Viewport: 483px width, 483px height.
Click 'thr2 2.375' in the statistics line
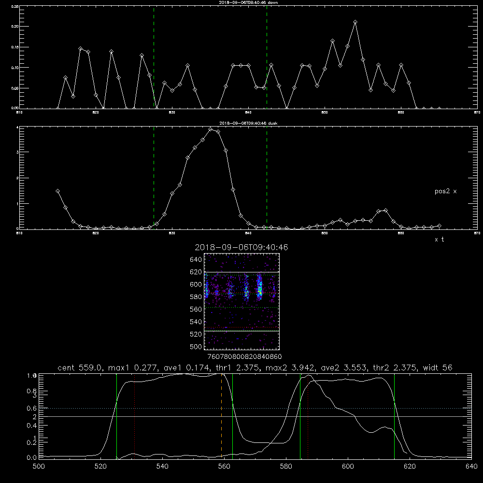pos(395,368)
